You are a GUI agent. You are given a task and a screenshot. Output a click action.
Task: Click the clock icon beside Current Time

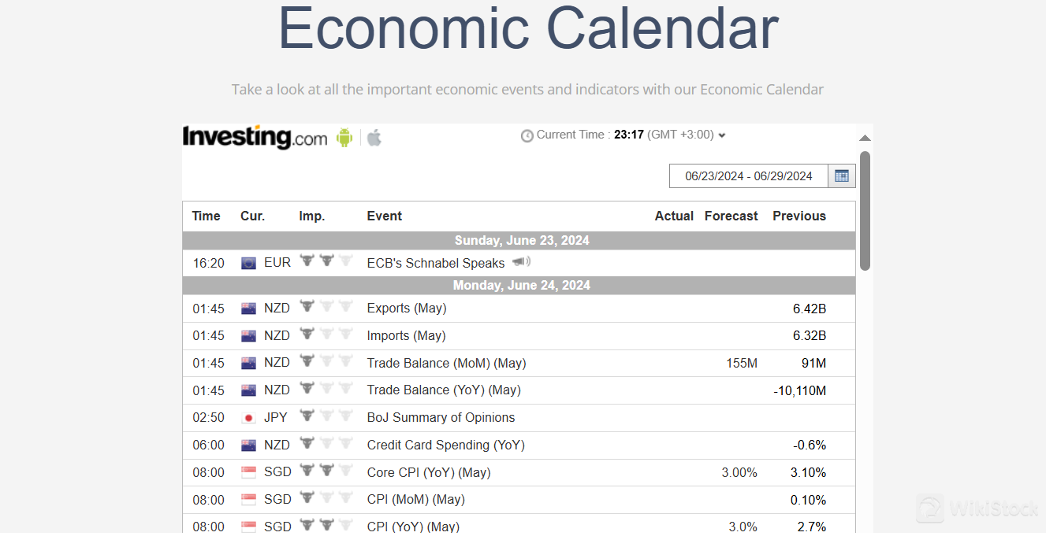[x=527, y=135]
